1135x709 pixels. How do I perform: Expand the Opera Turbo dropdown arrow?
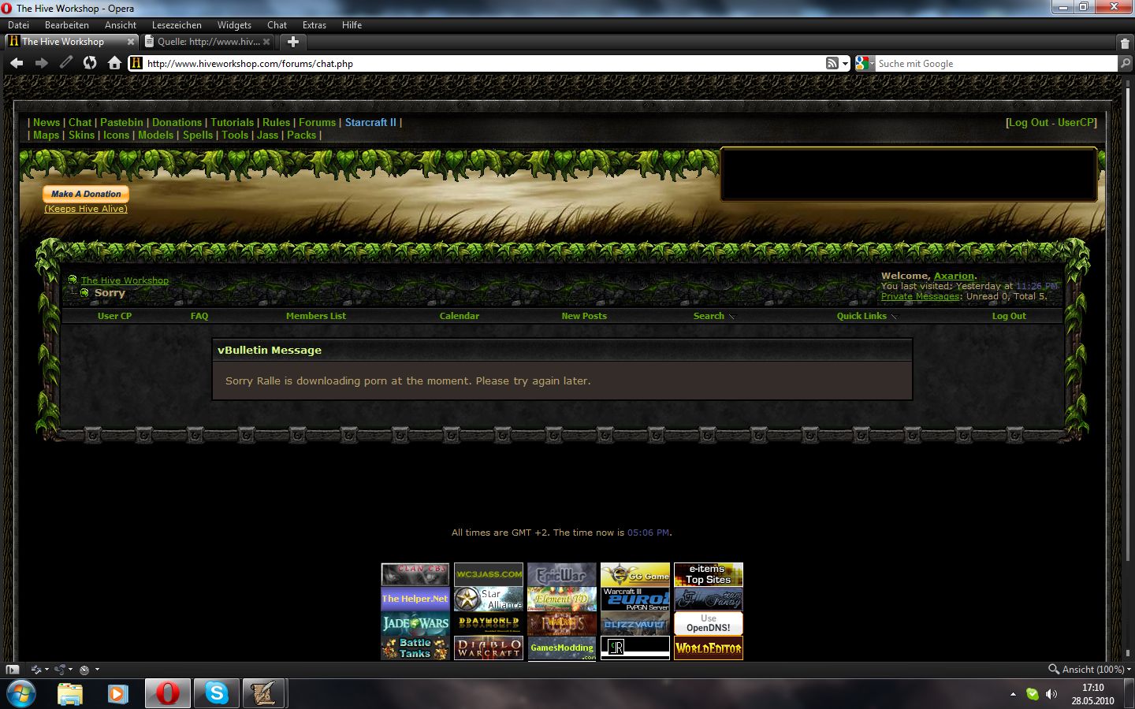[x=97, y=670]
